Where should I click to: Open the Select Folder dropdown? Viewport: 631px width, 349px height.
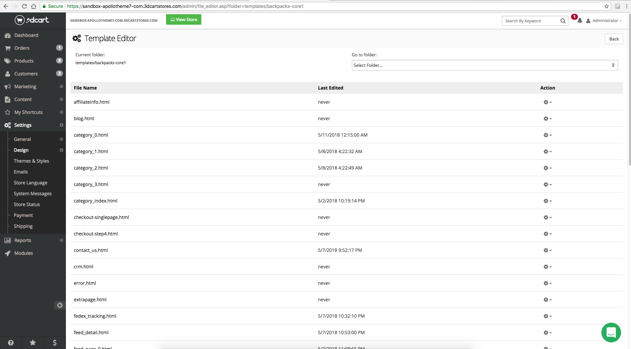coord(485,65)
